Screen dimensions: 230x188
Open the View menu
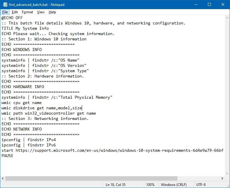[41, 12]
